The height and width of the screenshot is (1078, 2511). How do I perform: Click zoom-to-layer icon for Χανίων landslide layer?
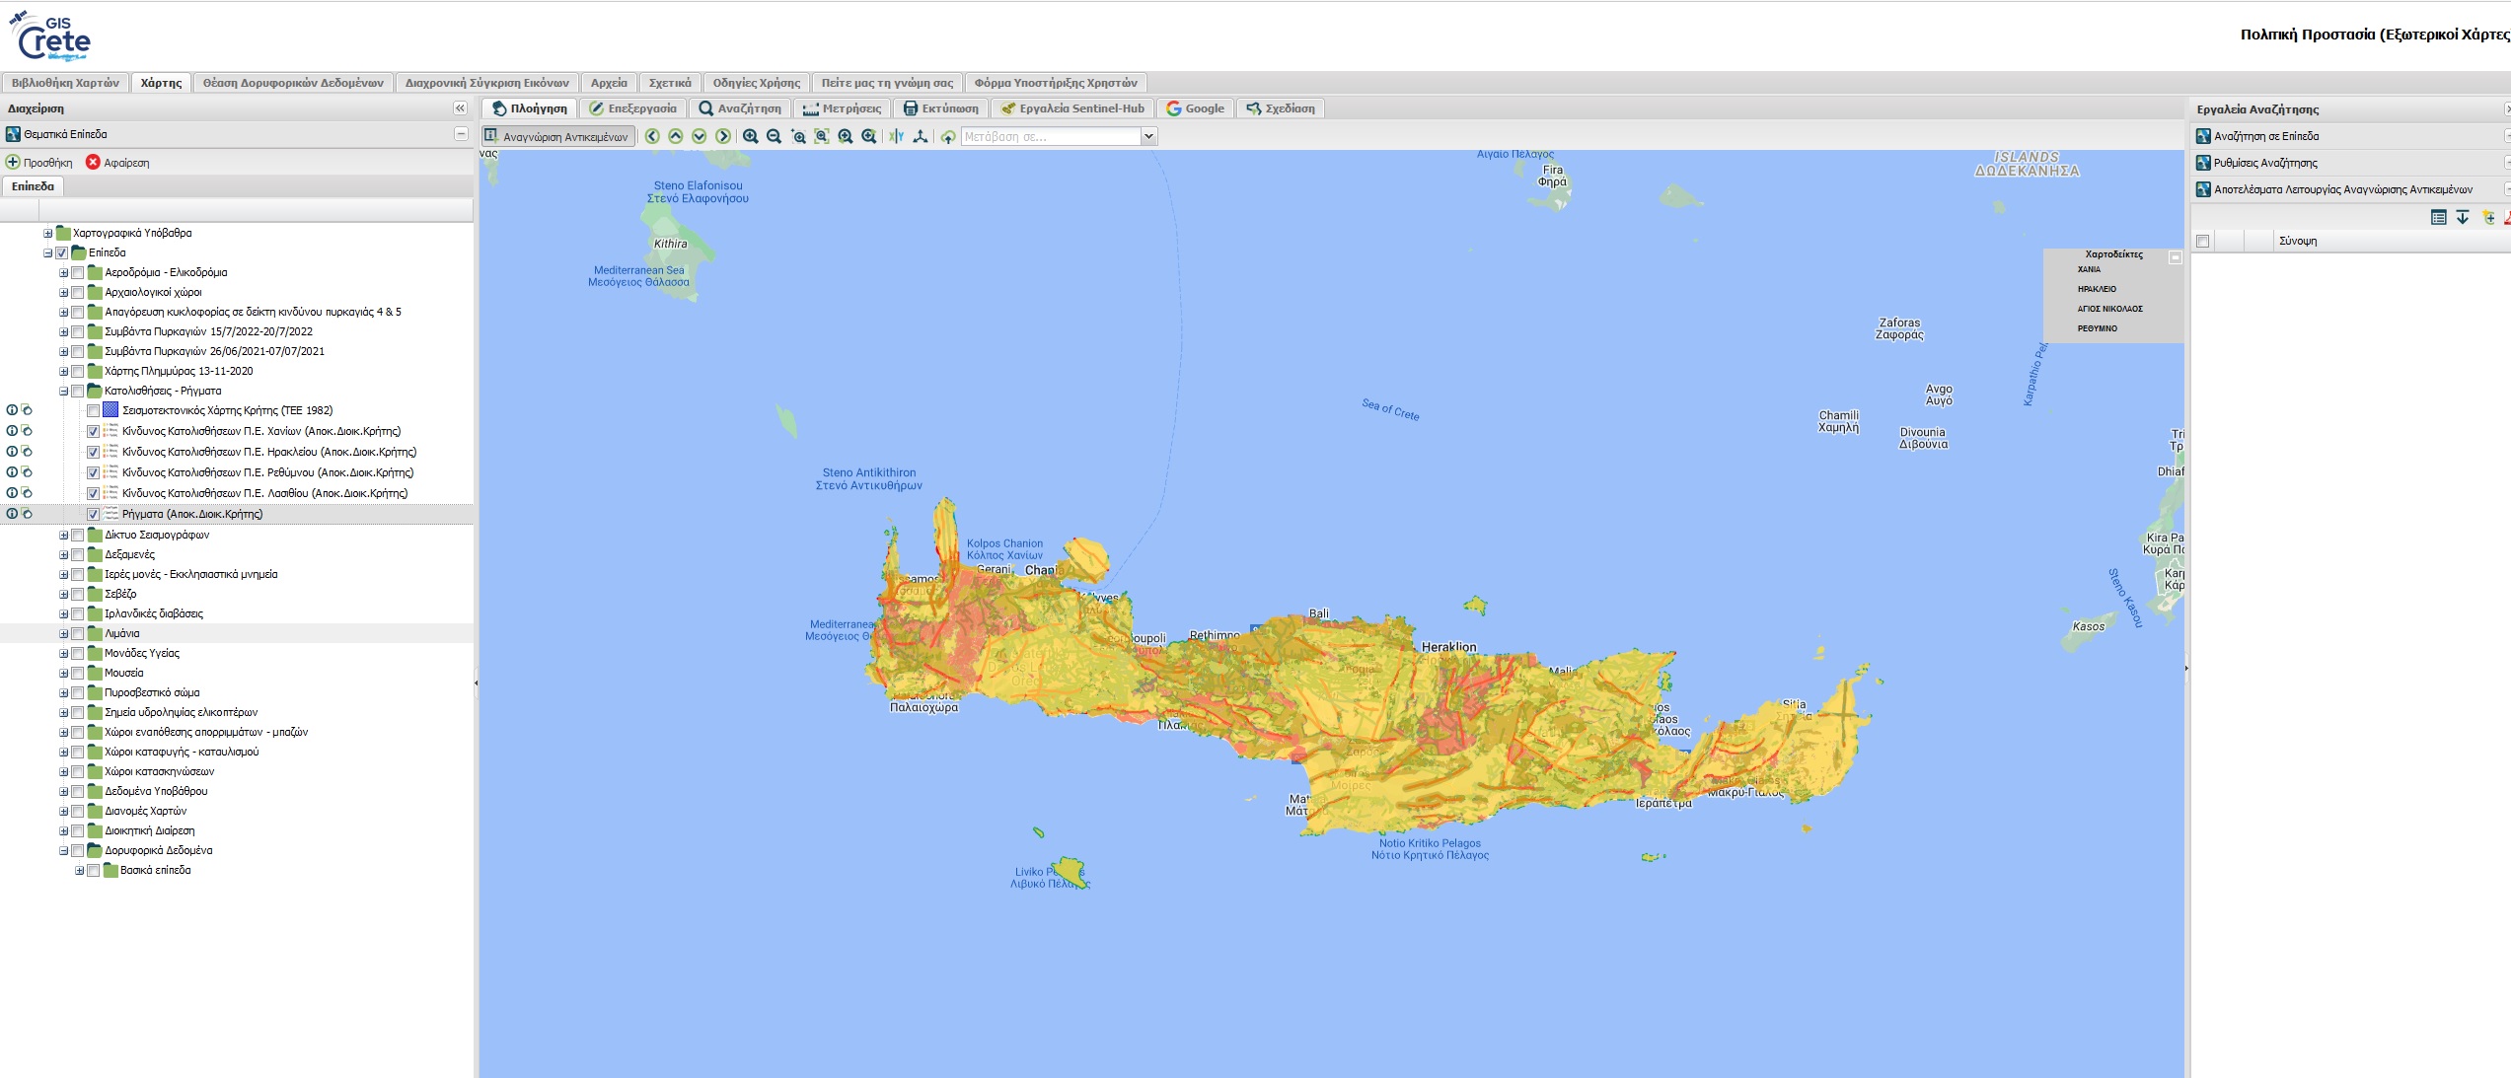tap(27, 430)
